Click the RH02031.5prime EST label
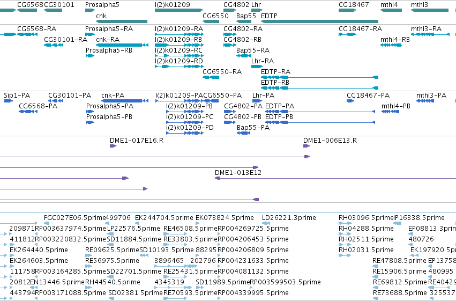This screenshot has height=301, width=456. [366, 250]
